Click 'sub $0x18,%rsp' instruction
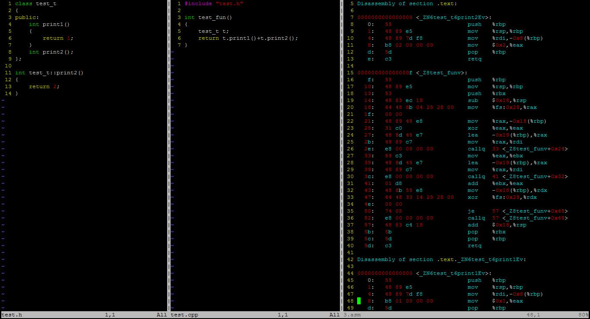 pos(497,100)
